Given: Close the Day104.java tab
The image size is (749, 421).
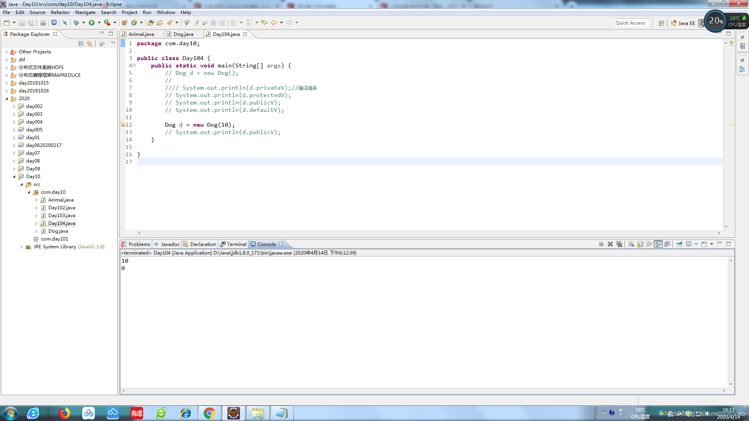Looking at the screenshot, I should pos(245,34).
